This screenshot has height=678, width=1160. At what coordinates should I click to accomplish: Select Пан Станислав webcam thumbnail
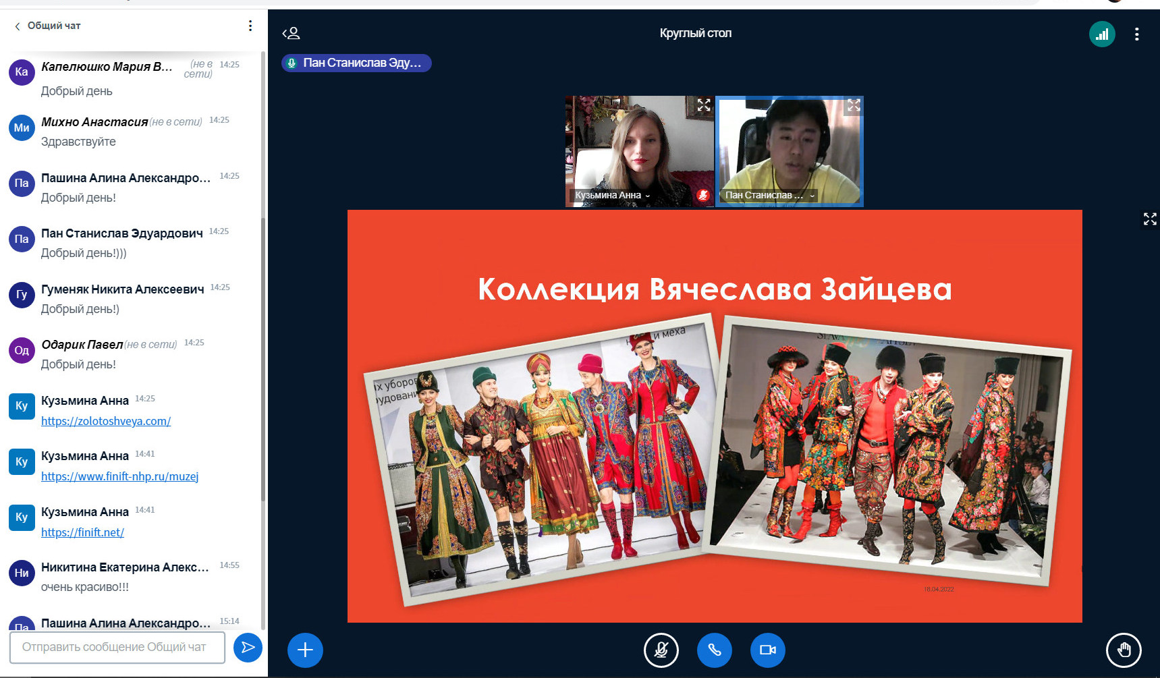tap(790, 151)
